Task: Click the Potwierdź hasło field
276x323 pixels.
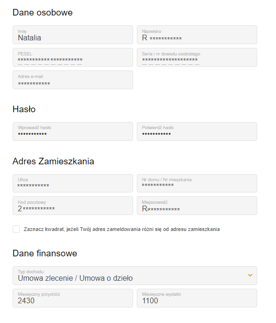Action: click(x=197, y=131)
